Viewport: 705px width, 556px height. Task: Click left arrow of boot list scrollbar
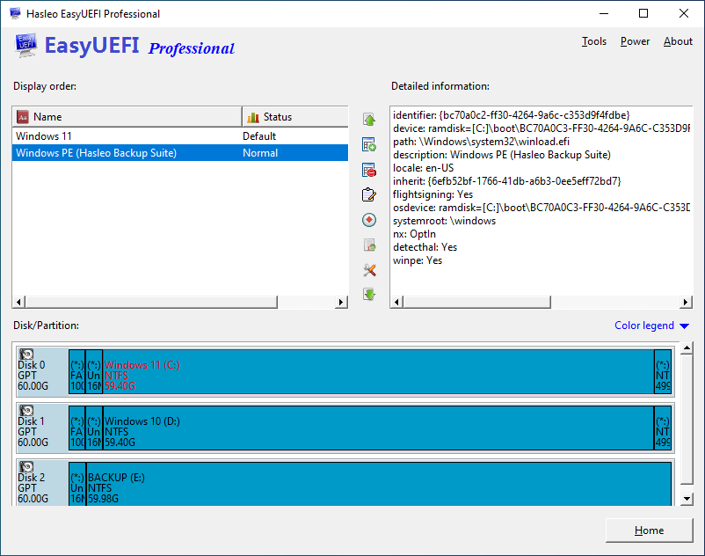[18, 302]
